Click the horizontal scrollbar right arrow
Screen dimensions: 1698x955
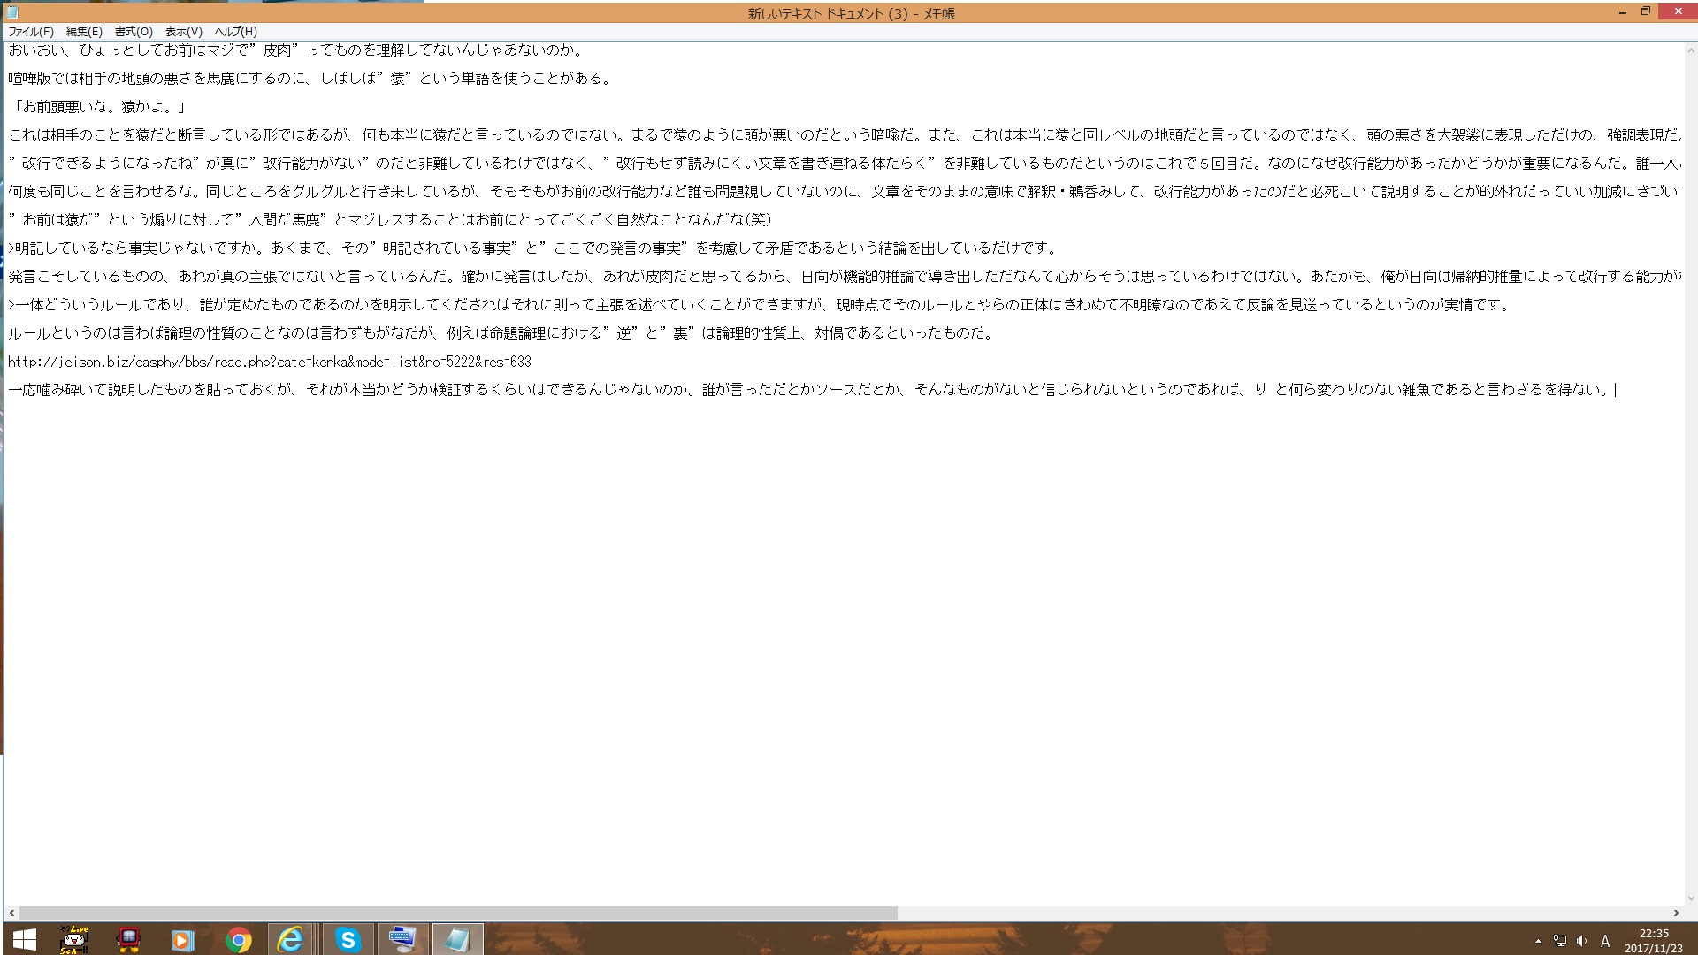pos(1676,913)
